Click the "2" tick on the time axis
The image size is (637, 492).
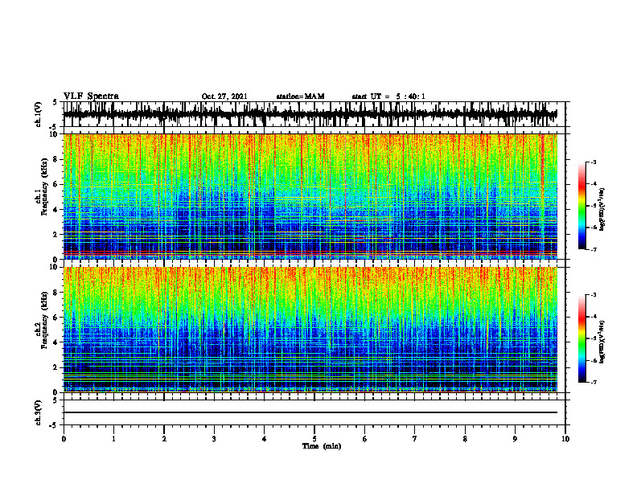point(164,439)
